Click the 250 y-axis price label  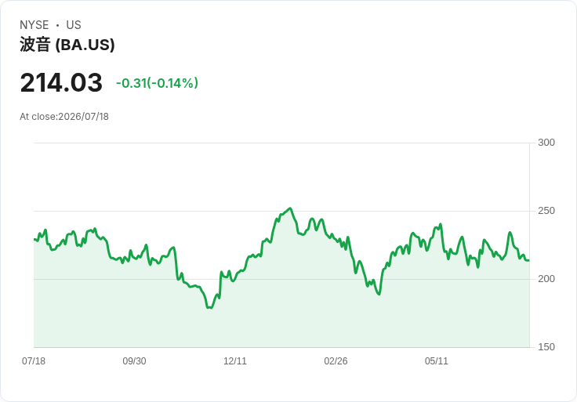[546, 211]
